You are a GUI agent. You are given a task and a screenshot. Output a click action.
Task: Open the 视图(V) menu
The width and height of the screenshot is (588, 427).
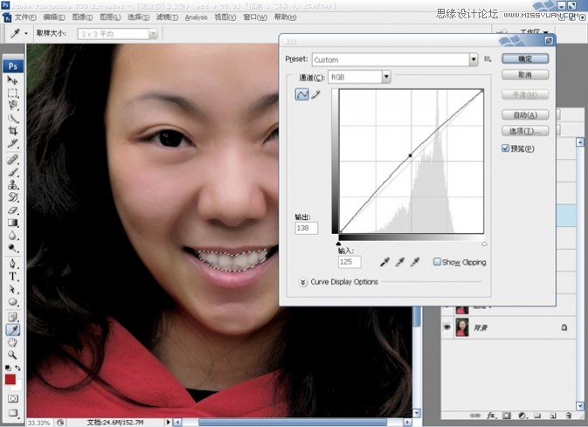coord(225,17)
